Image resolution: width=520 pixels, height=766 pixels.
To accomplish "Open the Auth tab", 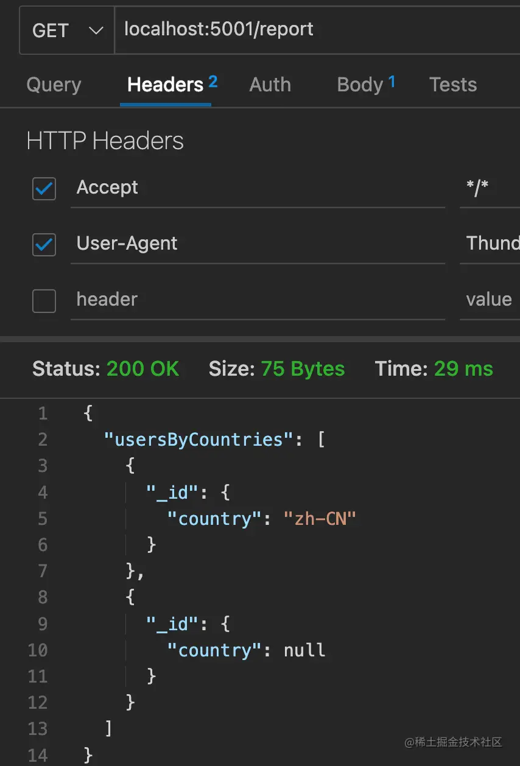I will 270,85.
